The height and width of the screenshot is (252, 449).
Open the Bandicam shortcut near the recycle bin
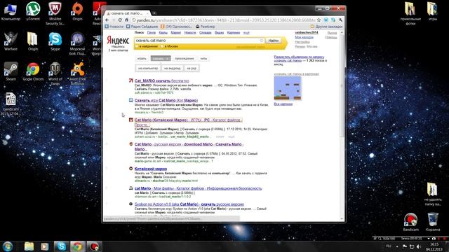pyautogui.click(x=410, y=223)
